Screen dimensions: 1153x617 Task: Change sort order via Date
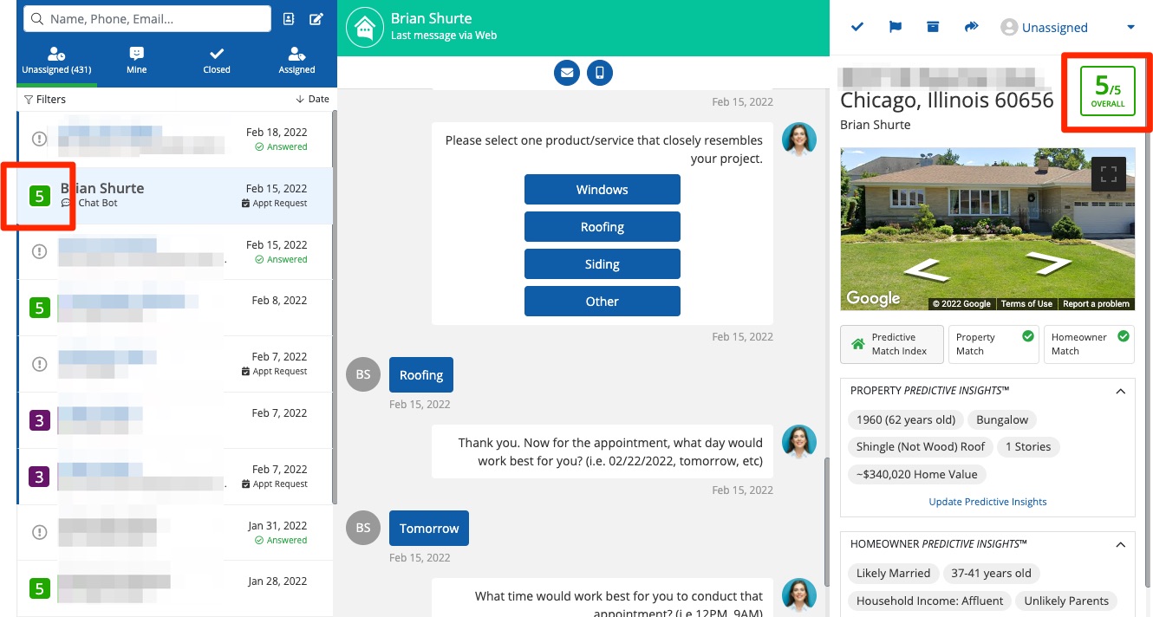point(312,100)
